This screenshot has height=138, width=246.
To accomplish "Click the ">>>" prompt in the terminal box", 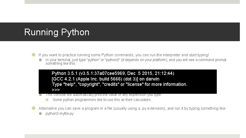I will coord(56,90).
